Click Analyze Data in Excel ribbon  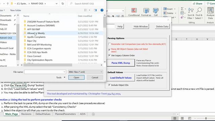pos(210,13)
